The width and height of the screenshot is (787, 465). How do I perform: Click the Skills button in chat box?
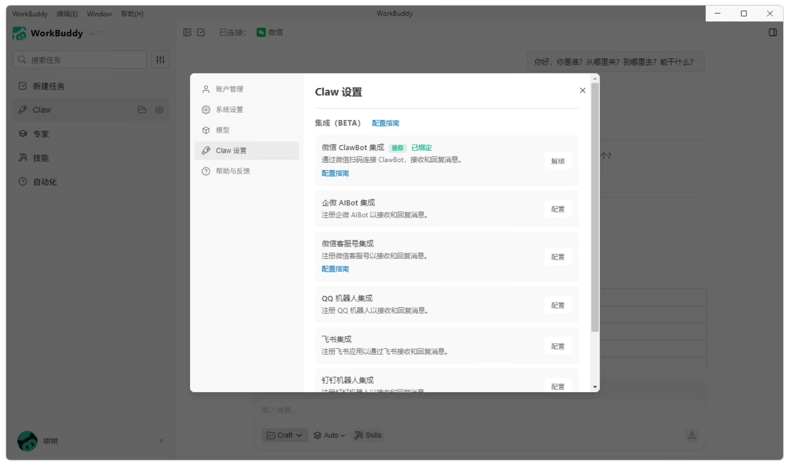[368, 435]
